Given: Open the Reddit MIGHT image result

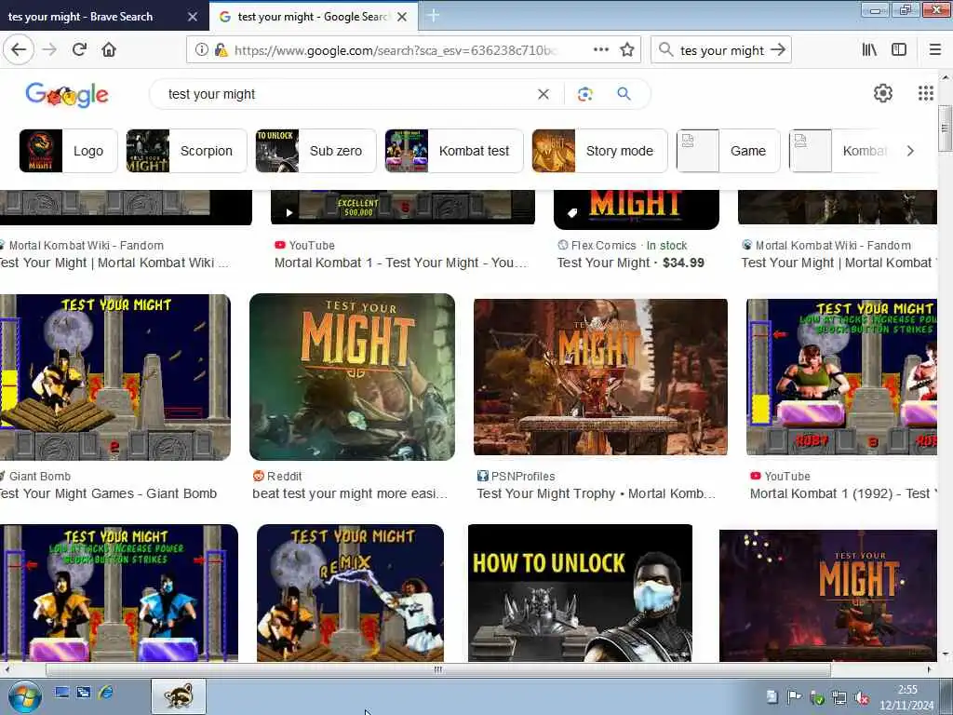Looking at the screenshot, I should pyautogui.click(x=352, y=377).
